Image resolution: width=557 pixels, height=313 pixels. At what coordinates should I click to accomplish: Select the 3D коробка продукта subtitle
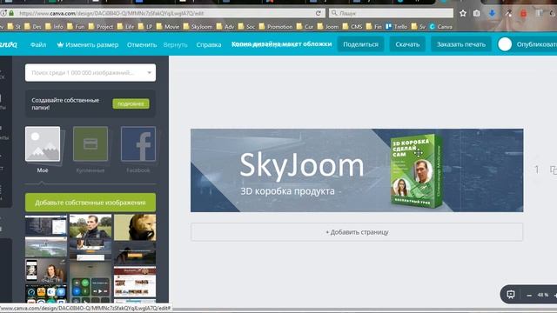pos(287,191)
